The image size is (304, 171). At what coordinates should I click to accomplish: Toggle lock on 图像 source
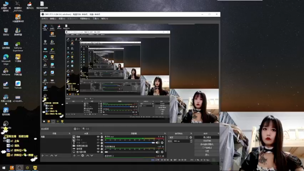[x=101, y=137]
